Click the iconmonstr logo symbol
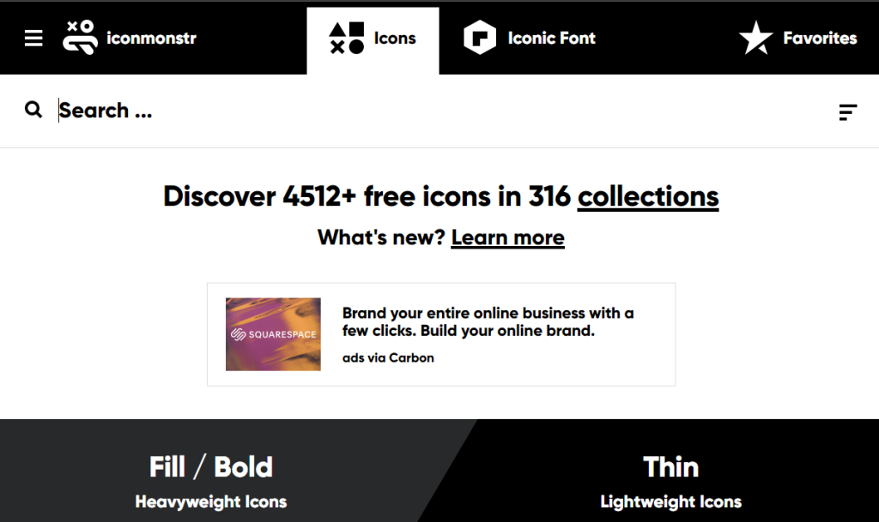This screenshot has width=879, height=522. point(80,38)
